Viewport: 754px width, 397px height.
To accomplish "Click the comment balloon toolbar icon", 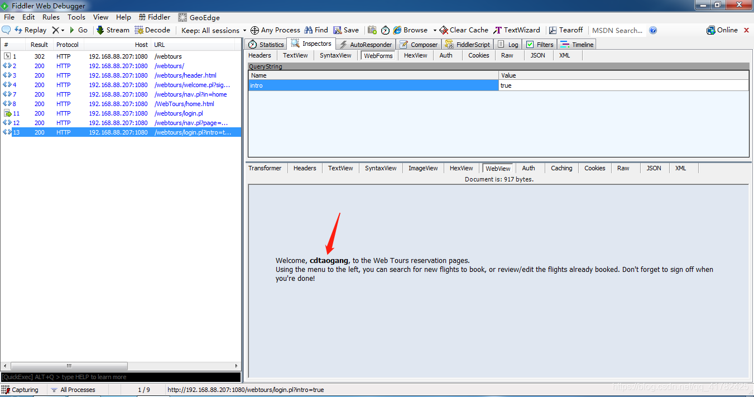I will pos(6,30).
